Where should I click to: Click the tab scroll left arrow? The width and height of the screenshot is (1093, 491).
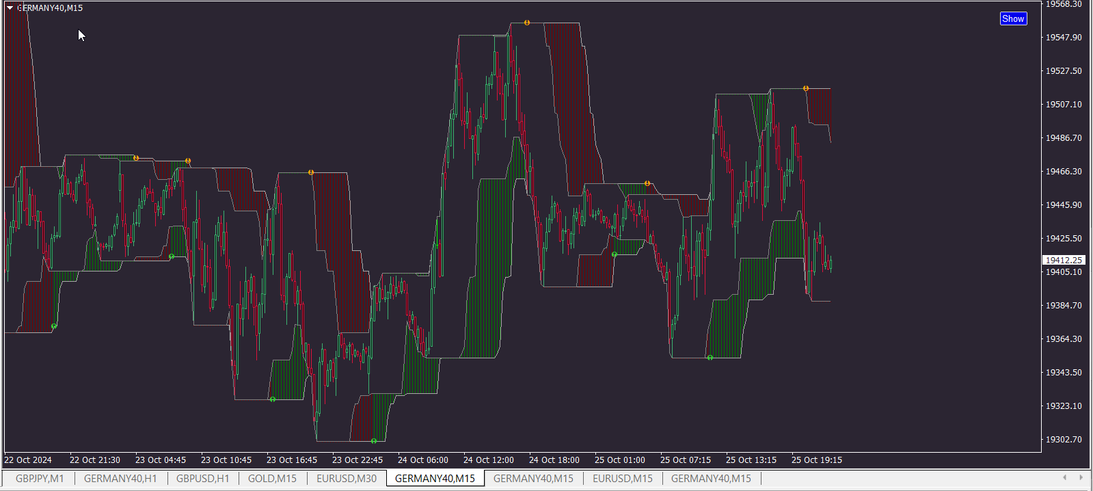(x=1064, y=477)
